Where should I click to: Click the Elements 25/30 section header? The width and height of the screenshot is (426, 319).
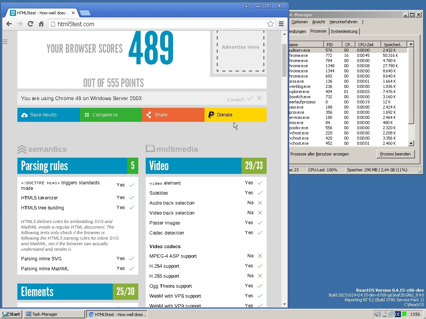(78, 292)
